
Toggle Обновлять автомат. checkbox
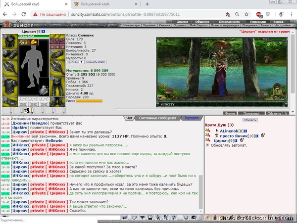pyautogui.click(x=207, y=145)
